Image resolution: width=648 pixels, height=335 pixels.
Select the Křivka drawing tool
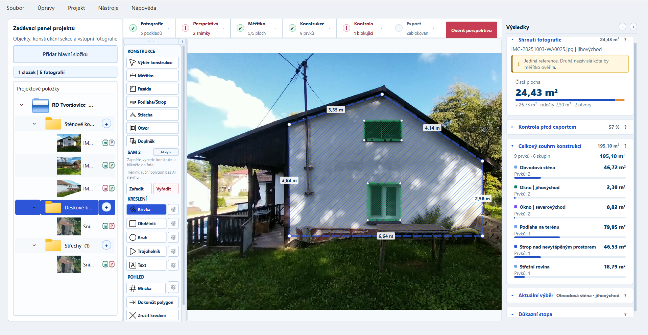tap(146, 209)
